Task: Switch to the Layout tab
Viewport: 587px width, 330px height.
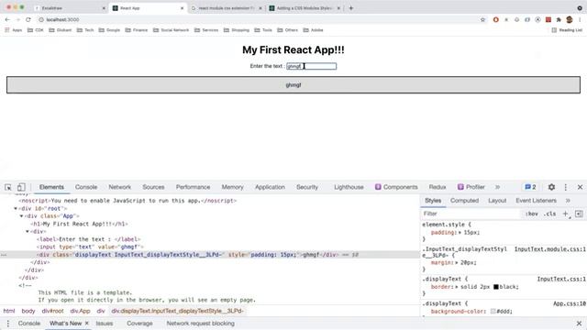Action: 497,201
